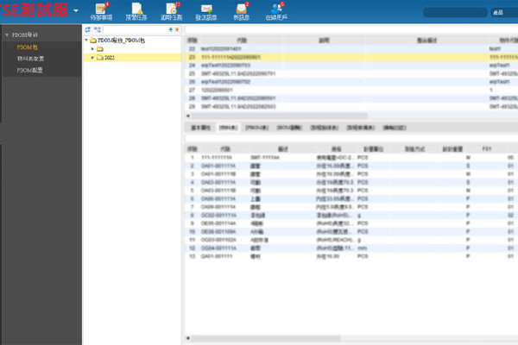Viewport: 518px width, 345px height.
Task: Click the 2022 folder icon
Action: click(100, 58)
